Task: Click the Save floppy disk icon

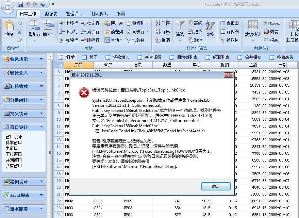Action: (20, 4)
